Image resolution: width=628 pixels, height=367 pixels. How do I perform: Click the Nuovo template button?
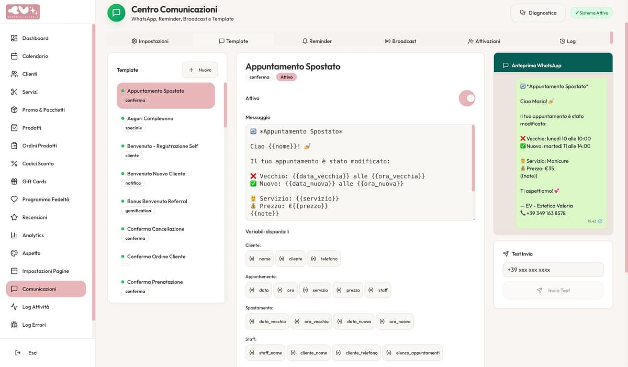pyautogui.click(x=200, y=70)
